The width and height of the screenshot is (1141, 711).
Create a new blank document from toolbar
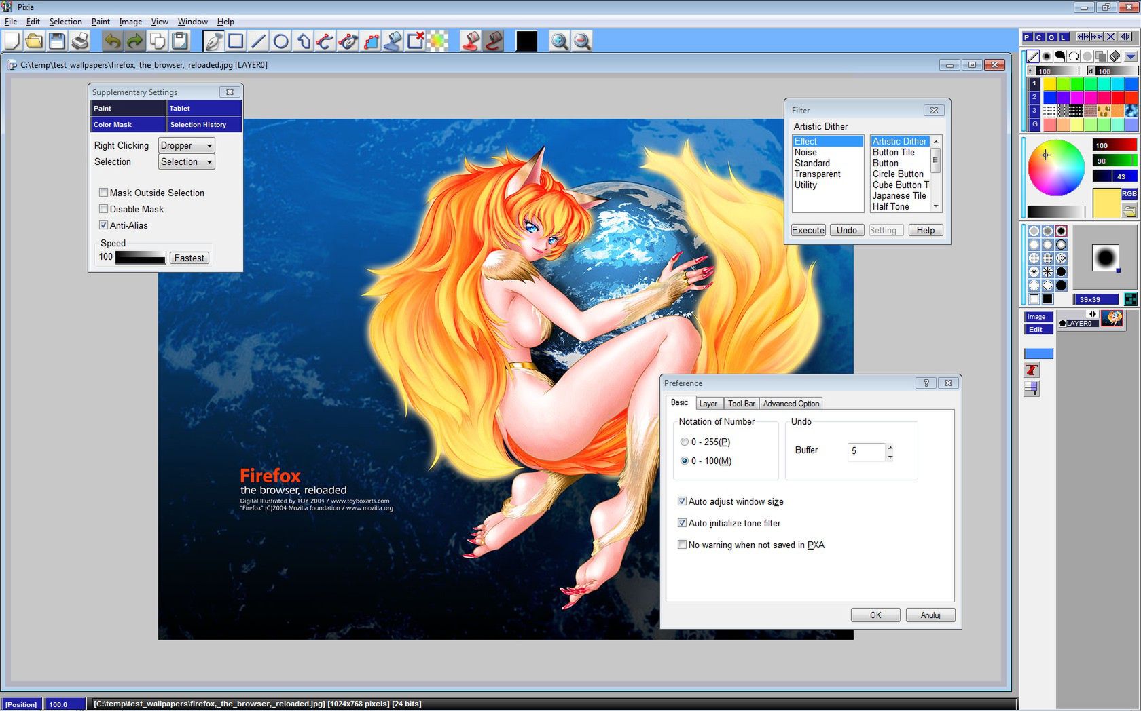click(x=12, y=41)
